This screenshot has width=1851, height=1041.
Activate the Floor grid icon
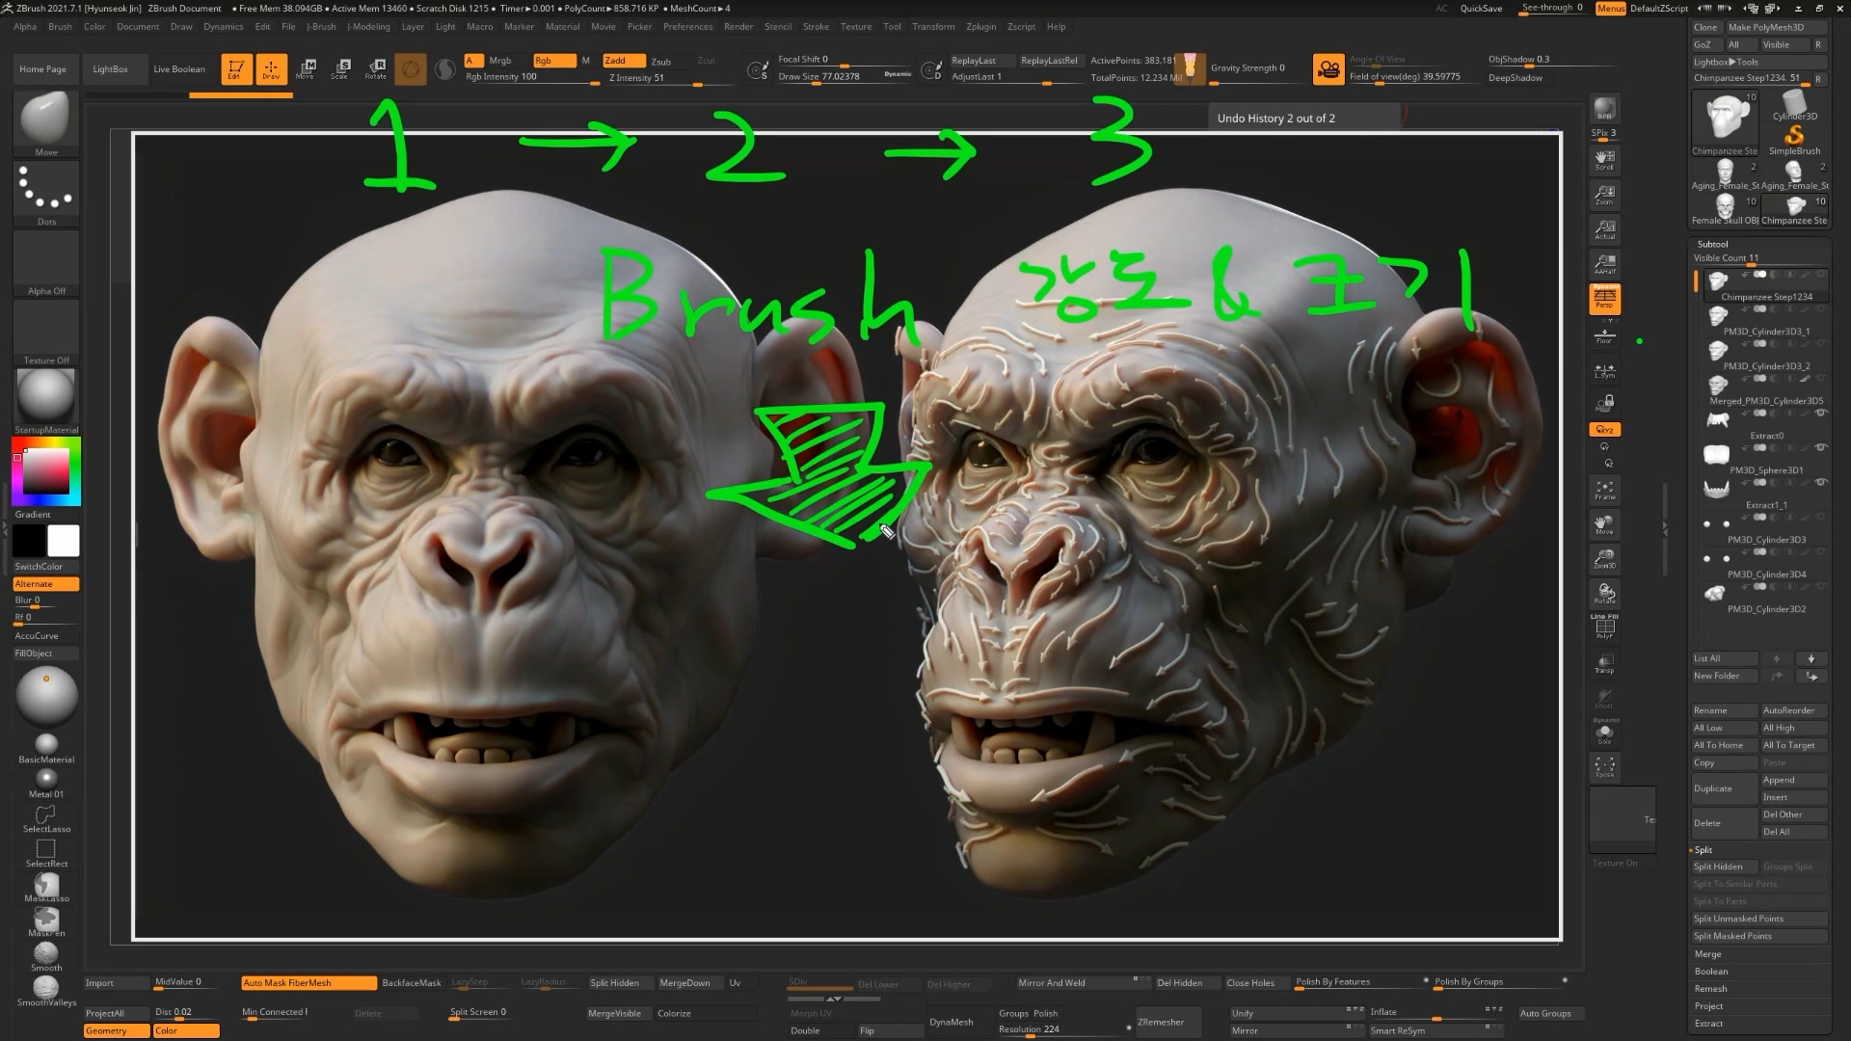(1604, 334)
